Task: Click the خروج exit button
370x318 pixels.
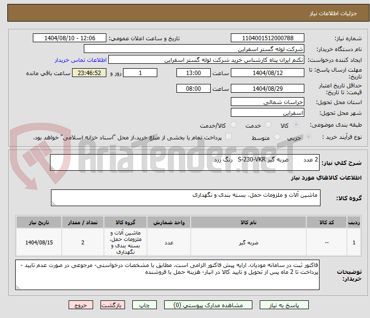Action: pos(81,305)
